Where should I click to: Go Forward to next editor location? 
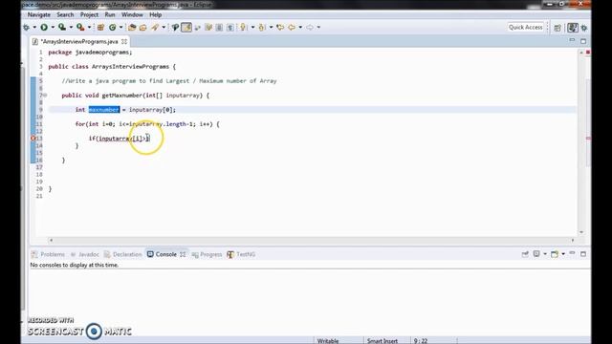pyautogui.click(x=310, y=28)
